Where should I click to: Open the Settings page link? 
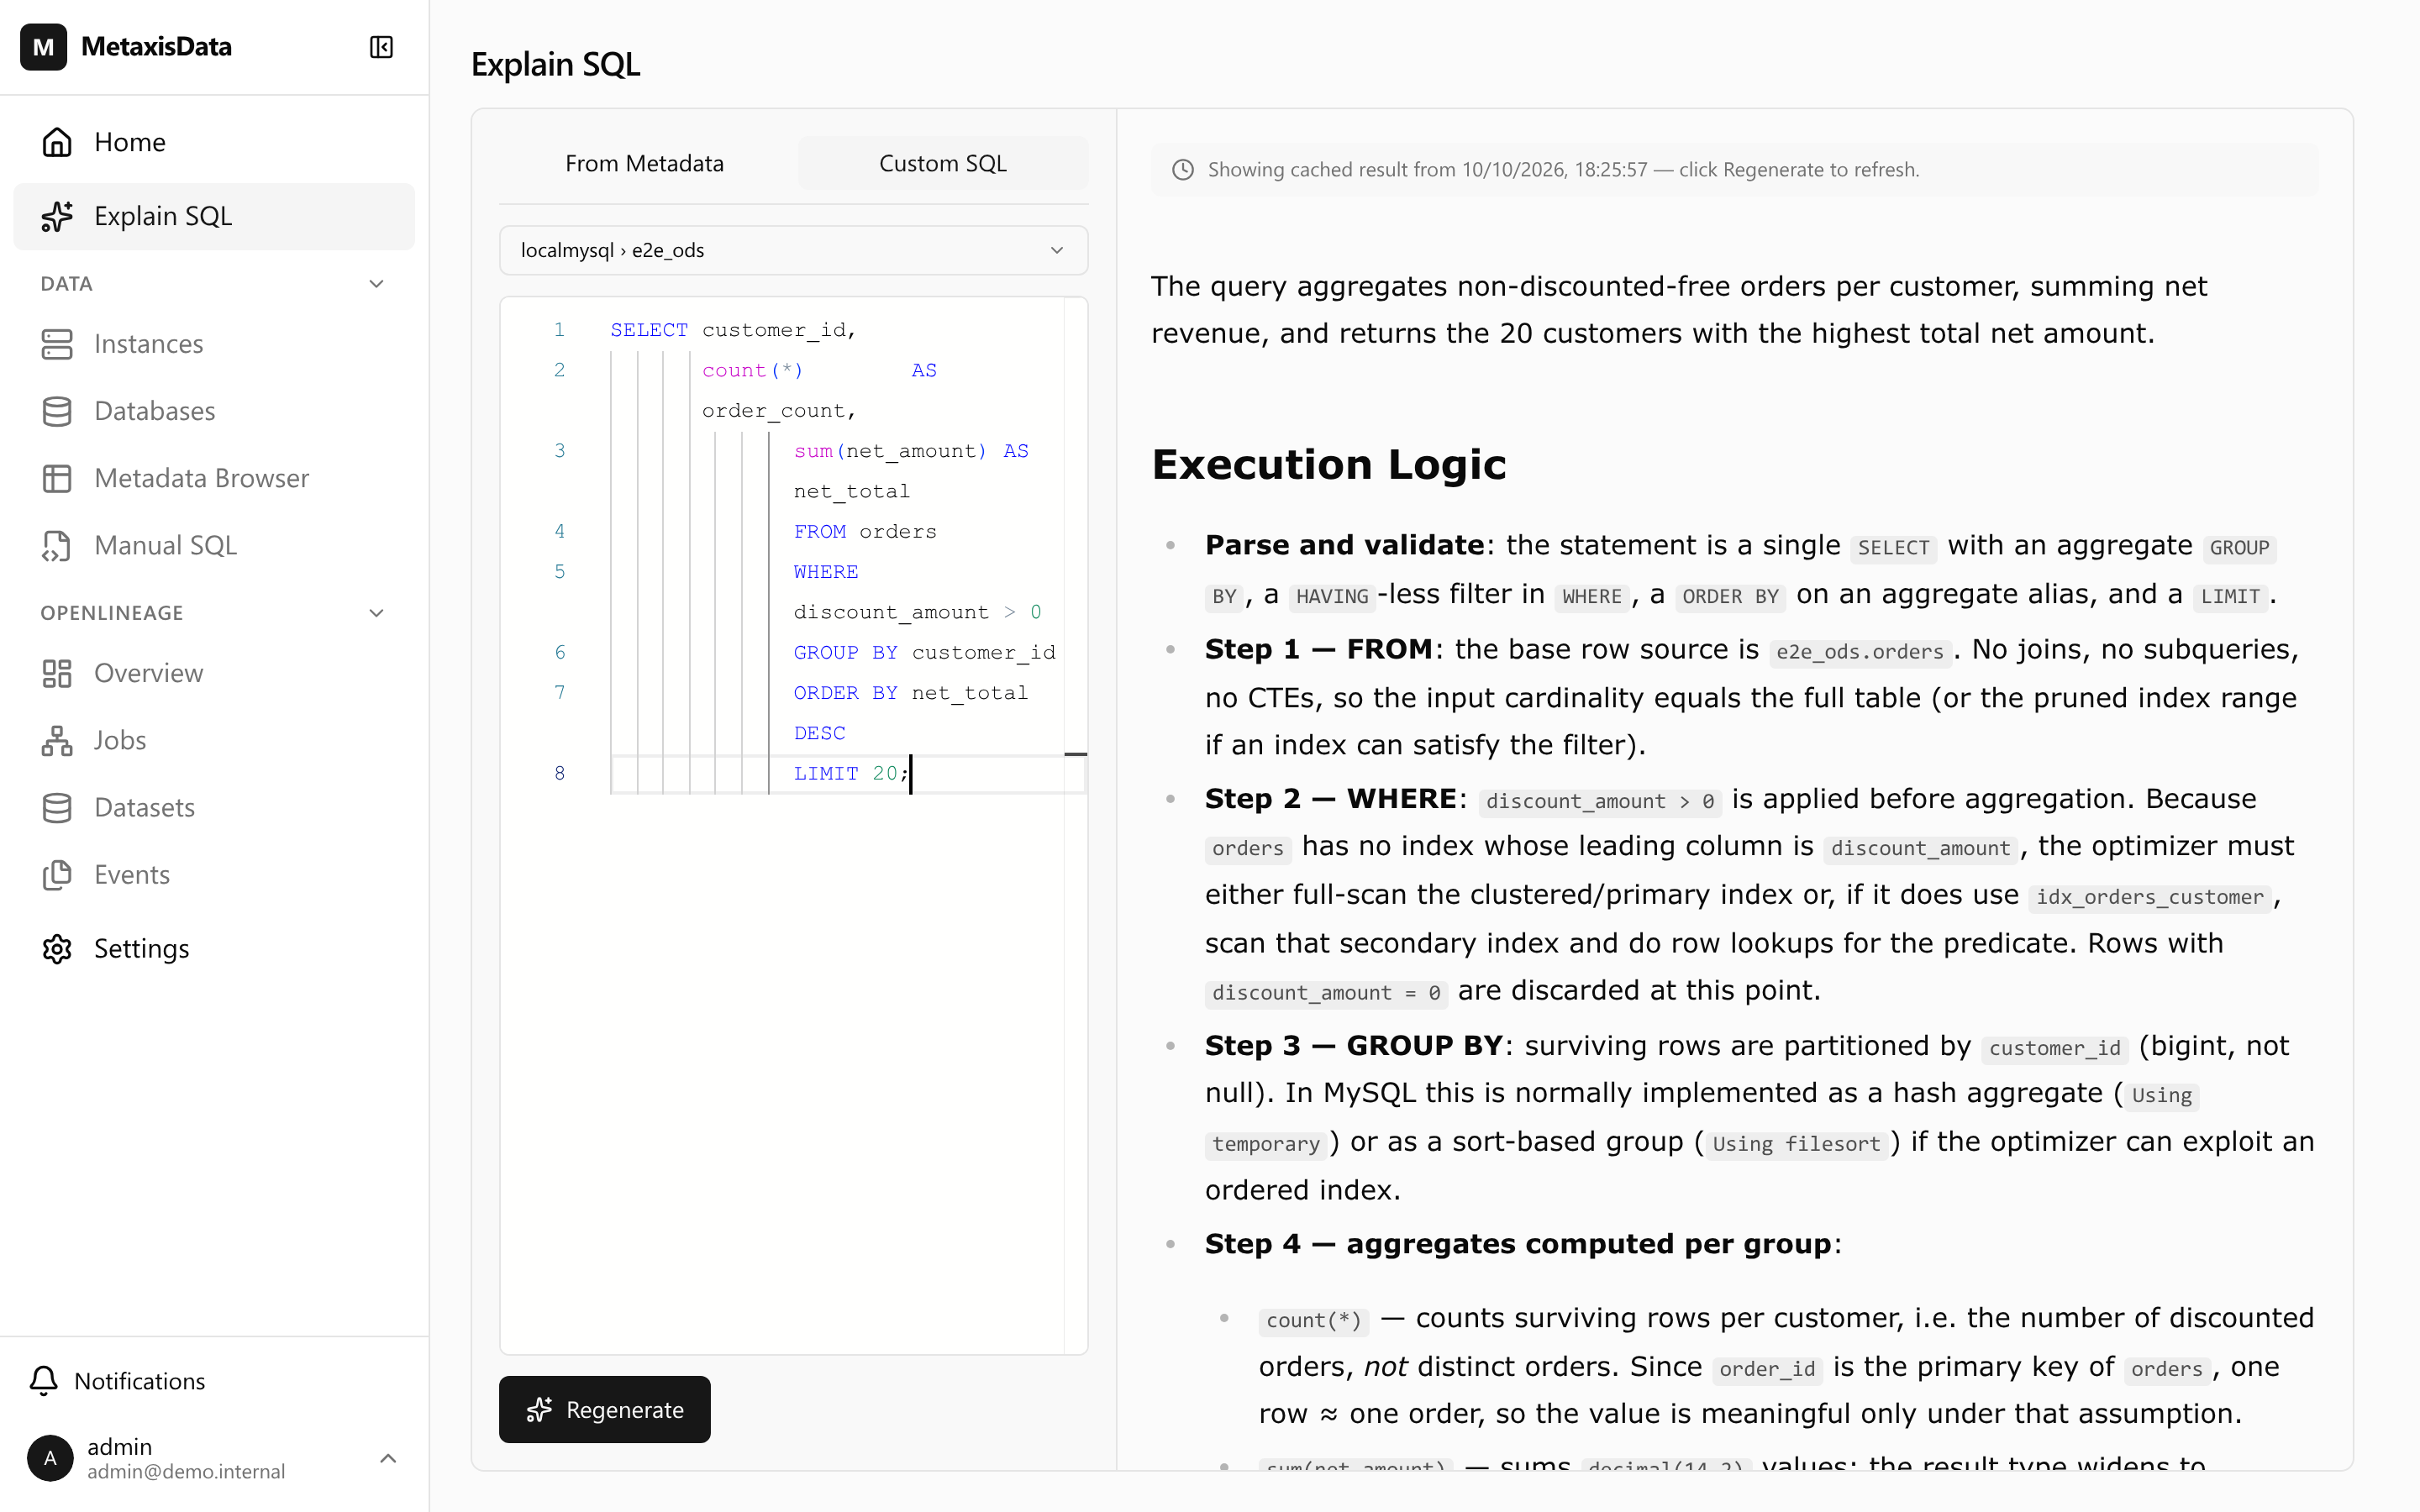[214, 948]
